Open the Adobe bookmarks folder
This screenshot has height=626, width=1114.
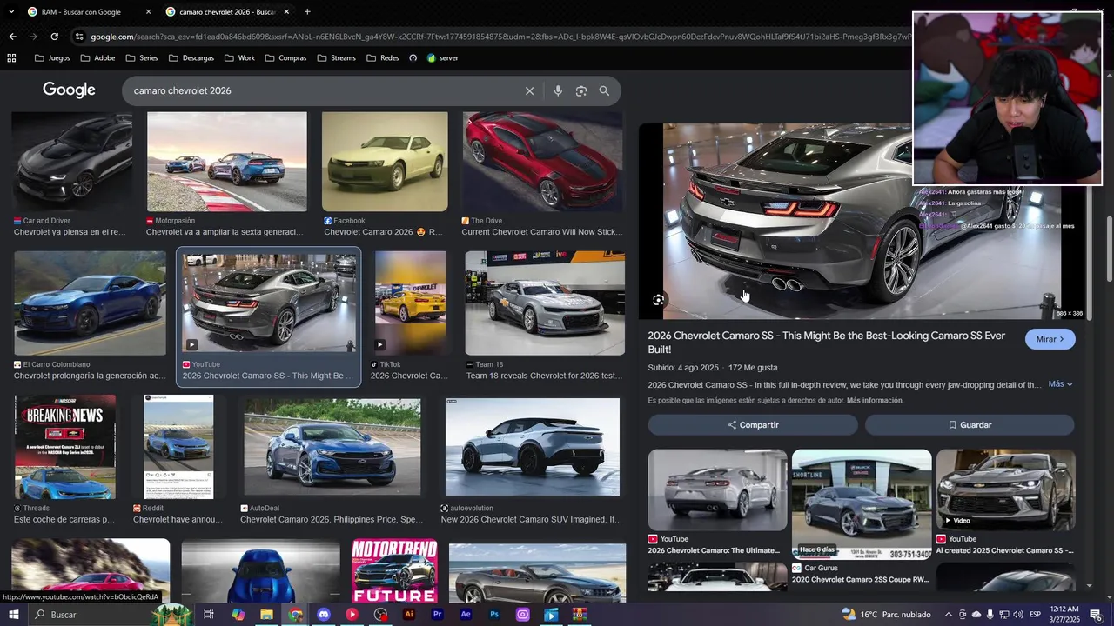pyautogui.click(x=97, y=58)
